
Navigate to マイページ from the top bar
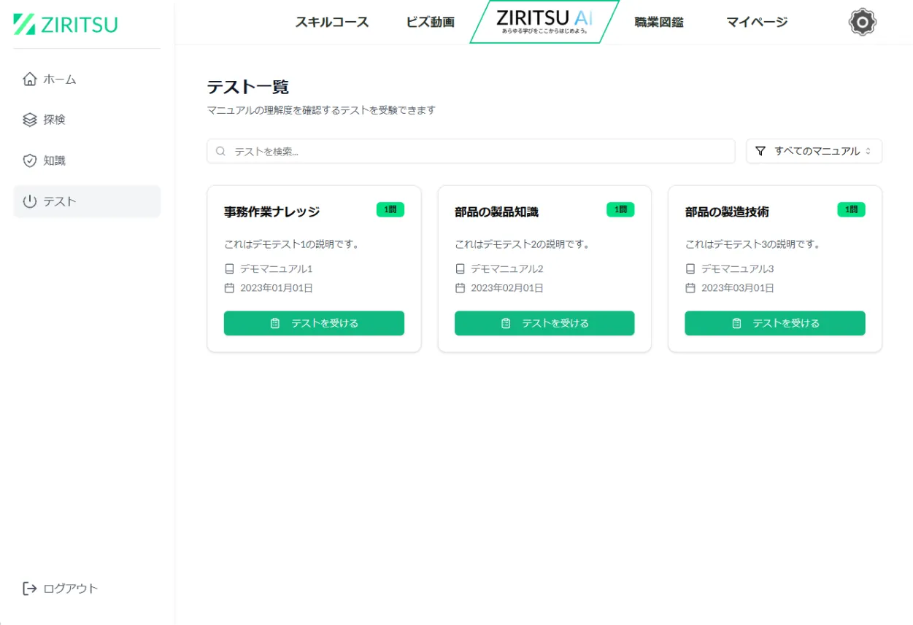pos(756,23)
